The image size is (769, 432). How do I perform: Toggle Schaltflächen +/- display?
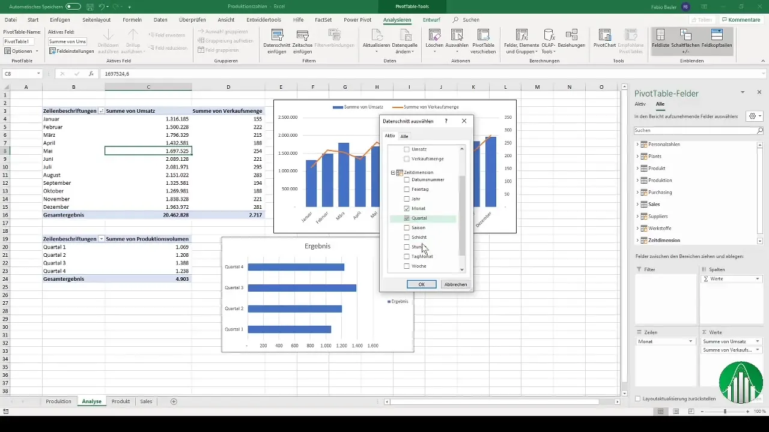[685, 41]
